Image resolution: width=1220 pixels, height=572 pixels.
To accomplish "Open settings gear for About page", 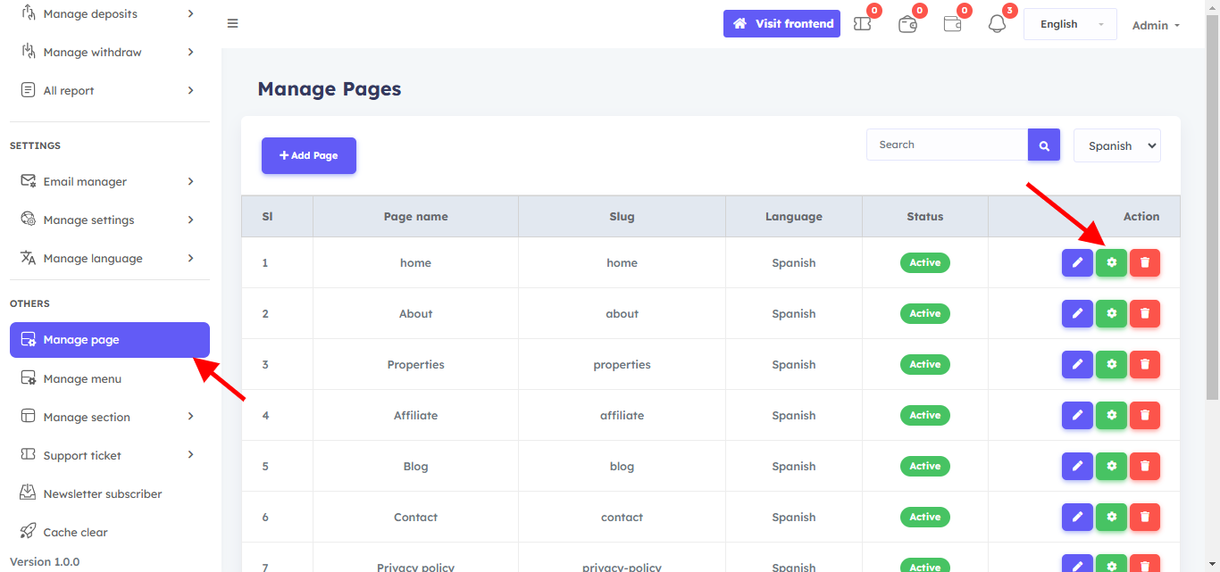I will (1111, 314).
